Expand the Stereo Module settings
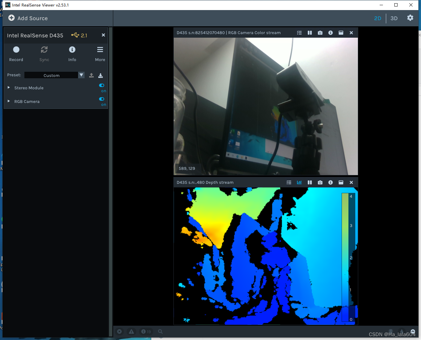The height and width of the screenshot is (340, 421). click(x=8, y=88)
